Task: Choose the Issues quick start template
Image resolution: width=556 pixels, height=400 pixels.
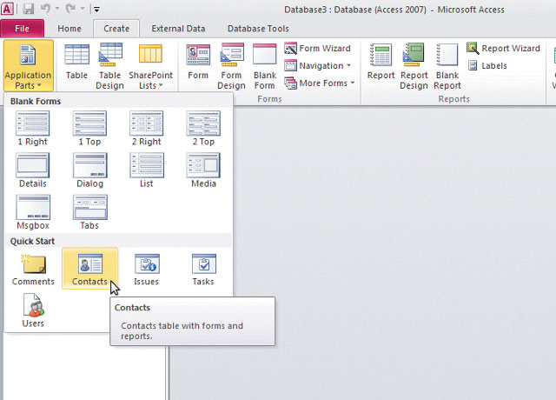Action: point(146,269)
